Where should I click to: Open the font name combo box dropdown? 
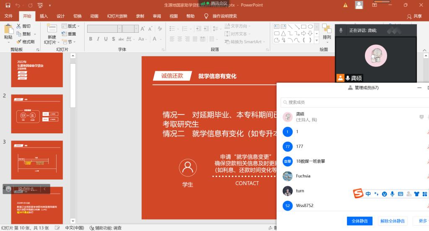pos(119,29)
